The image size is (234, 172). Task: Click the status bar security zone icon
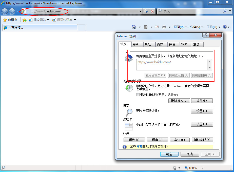click(174, 168)
